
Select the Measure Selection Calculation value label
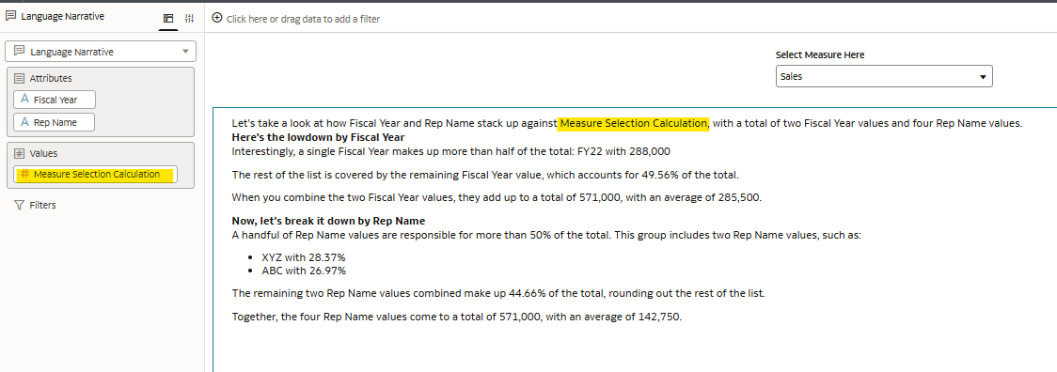point(97,175)
